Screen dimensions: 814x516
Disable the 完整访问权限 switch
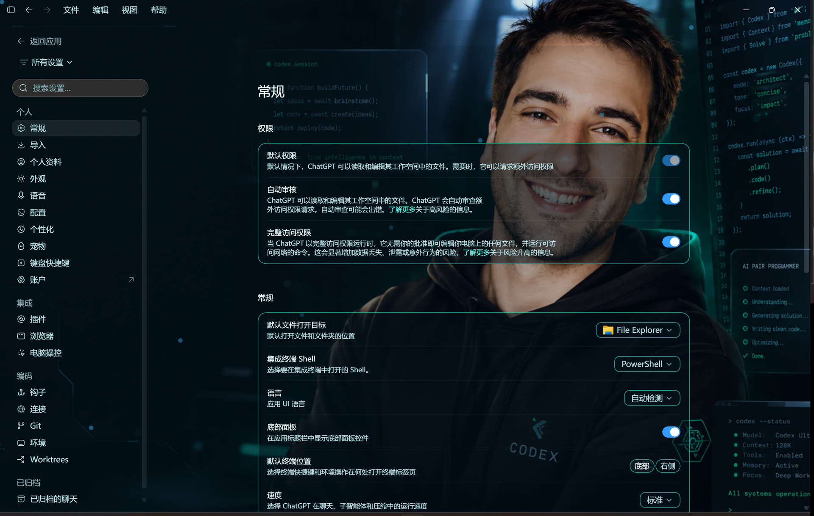[671, 242]
